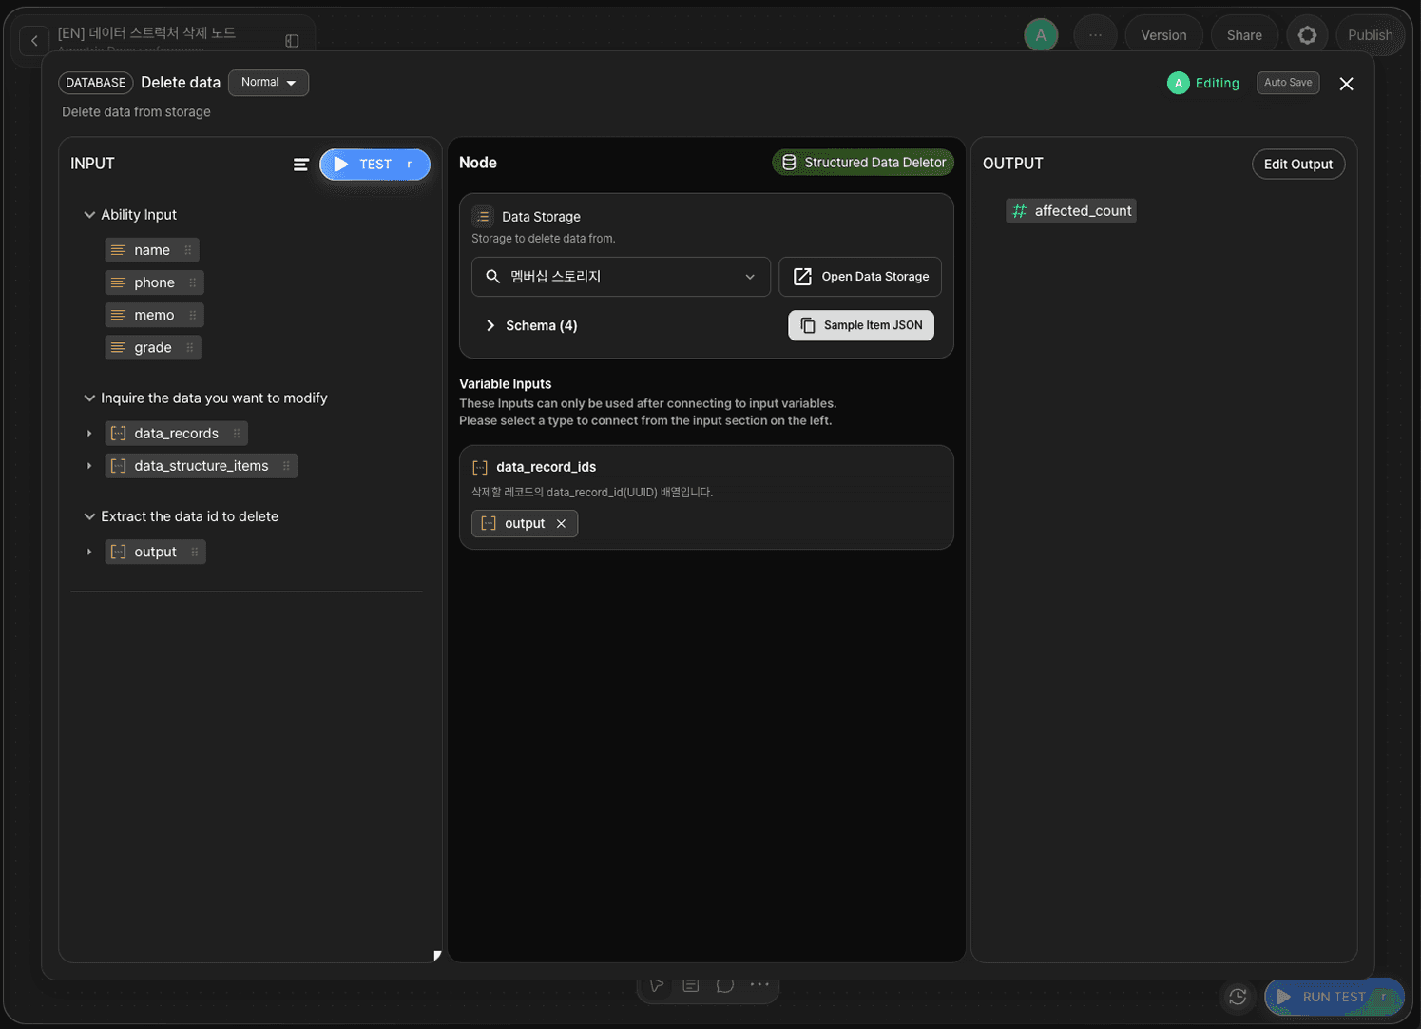Viewport: 1421px width, 1029px height.
Task: Click the Edit Output button
Action: 1298,165
